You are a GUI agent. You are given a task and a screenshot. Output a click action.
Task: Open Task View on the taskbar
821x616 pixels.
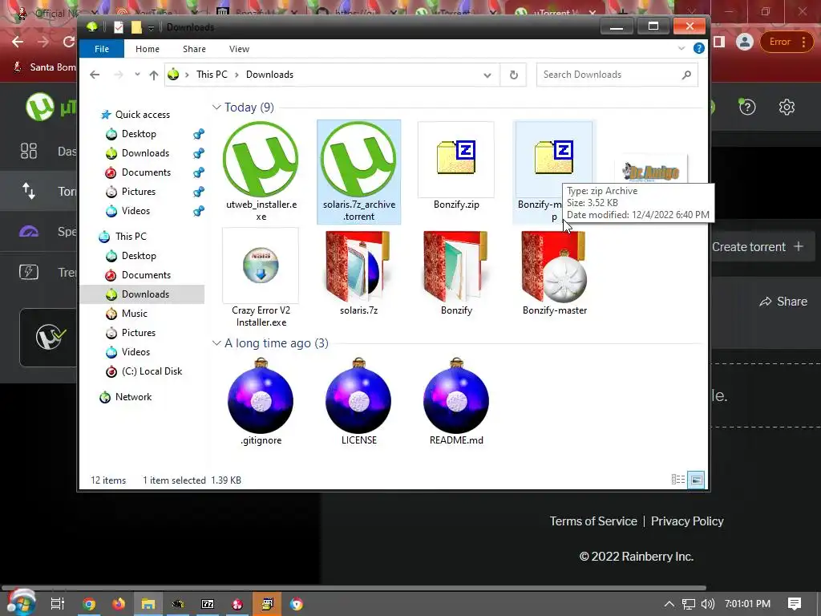[x=57, y=604]
